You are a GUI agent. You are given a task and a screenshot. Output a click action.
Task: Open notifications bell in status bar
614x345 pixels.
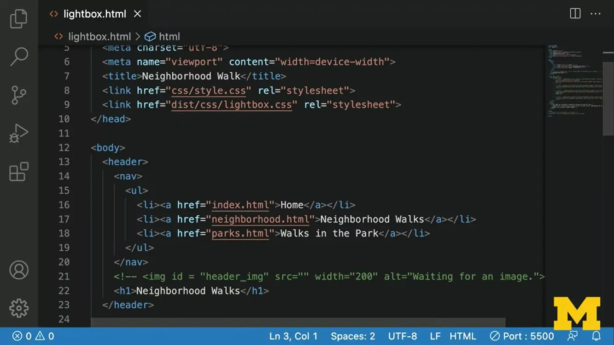[x=596, y=336]
